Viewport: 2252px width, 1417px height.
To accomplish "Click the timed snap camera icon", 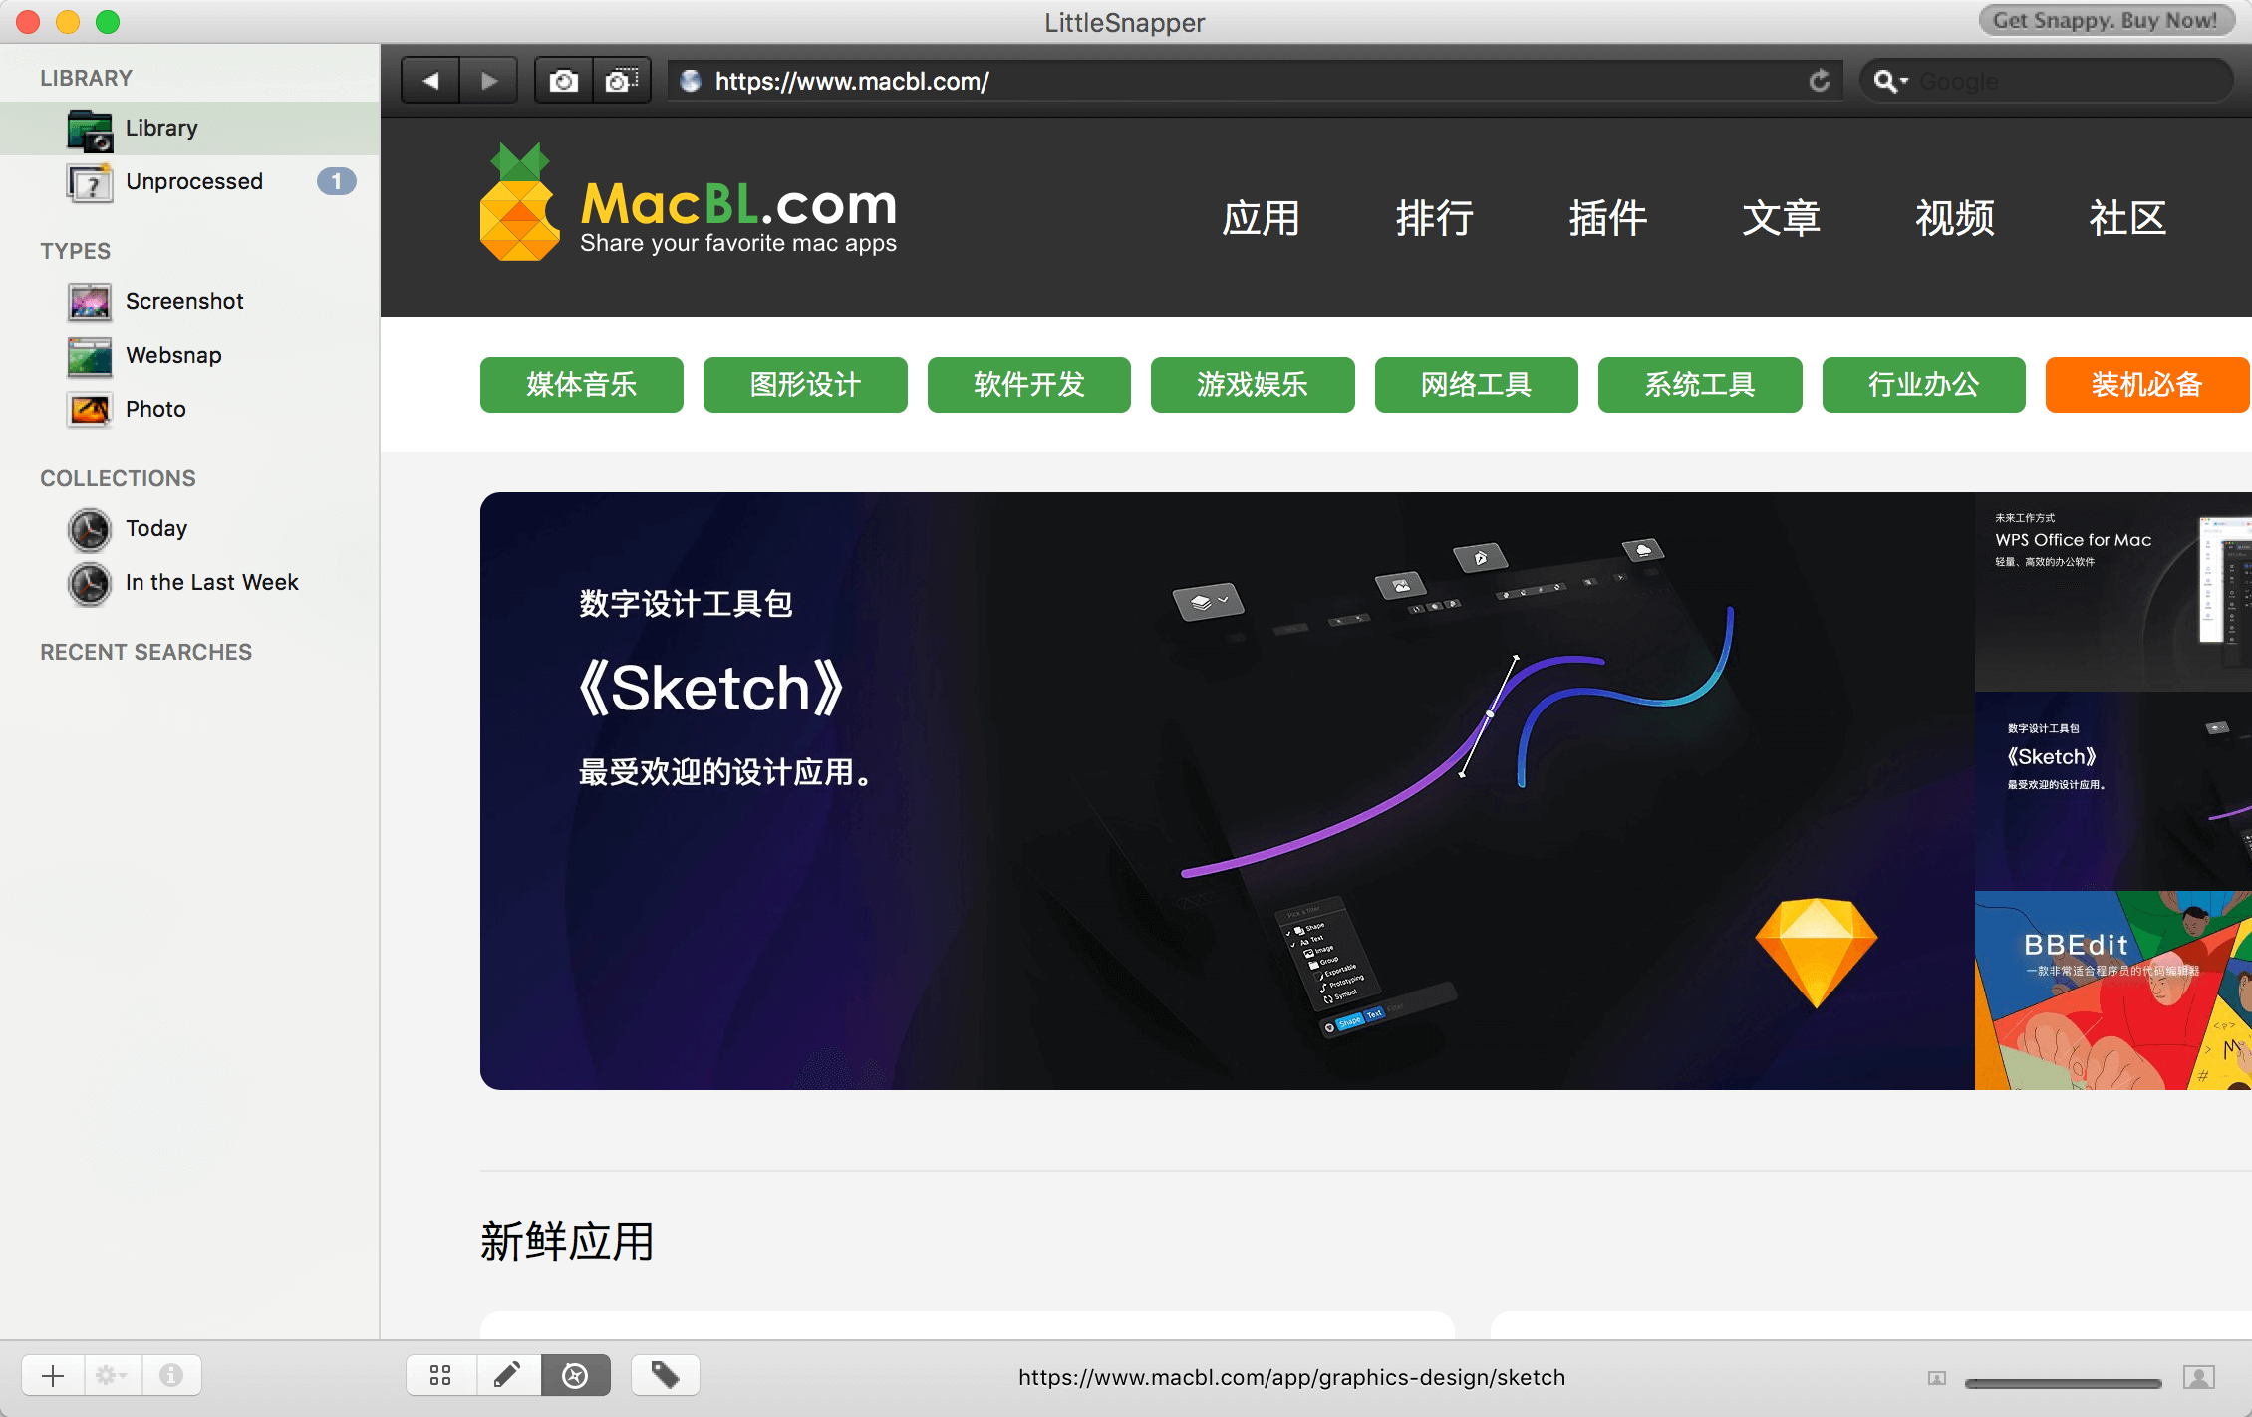I will click(x=622, y=81).
